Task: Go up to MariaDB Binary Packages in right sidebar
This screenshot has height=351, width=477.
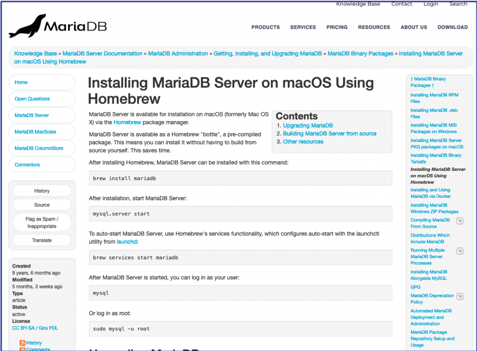Action: [x=428, y=82]
